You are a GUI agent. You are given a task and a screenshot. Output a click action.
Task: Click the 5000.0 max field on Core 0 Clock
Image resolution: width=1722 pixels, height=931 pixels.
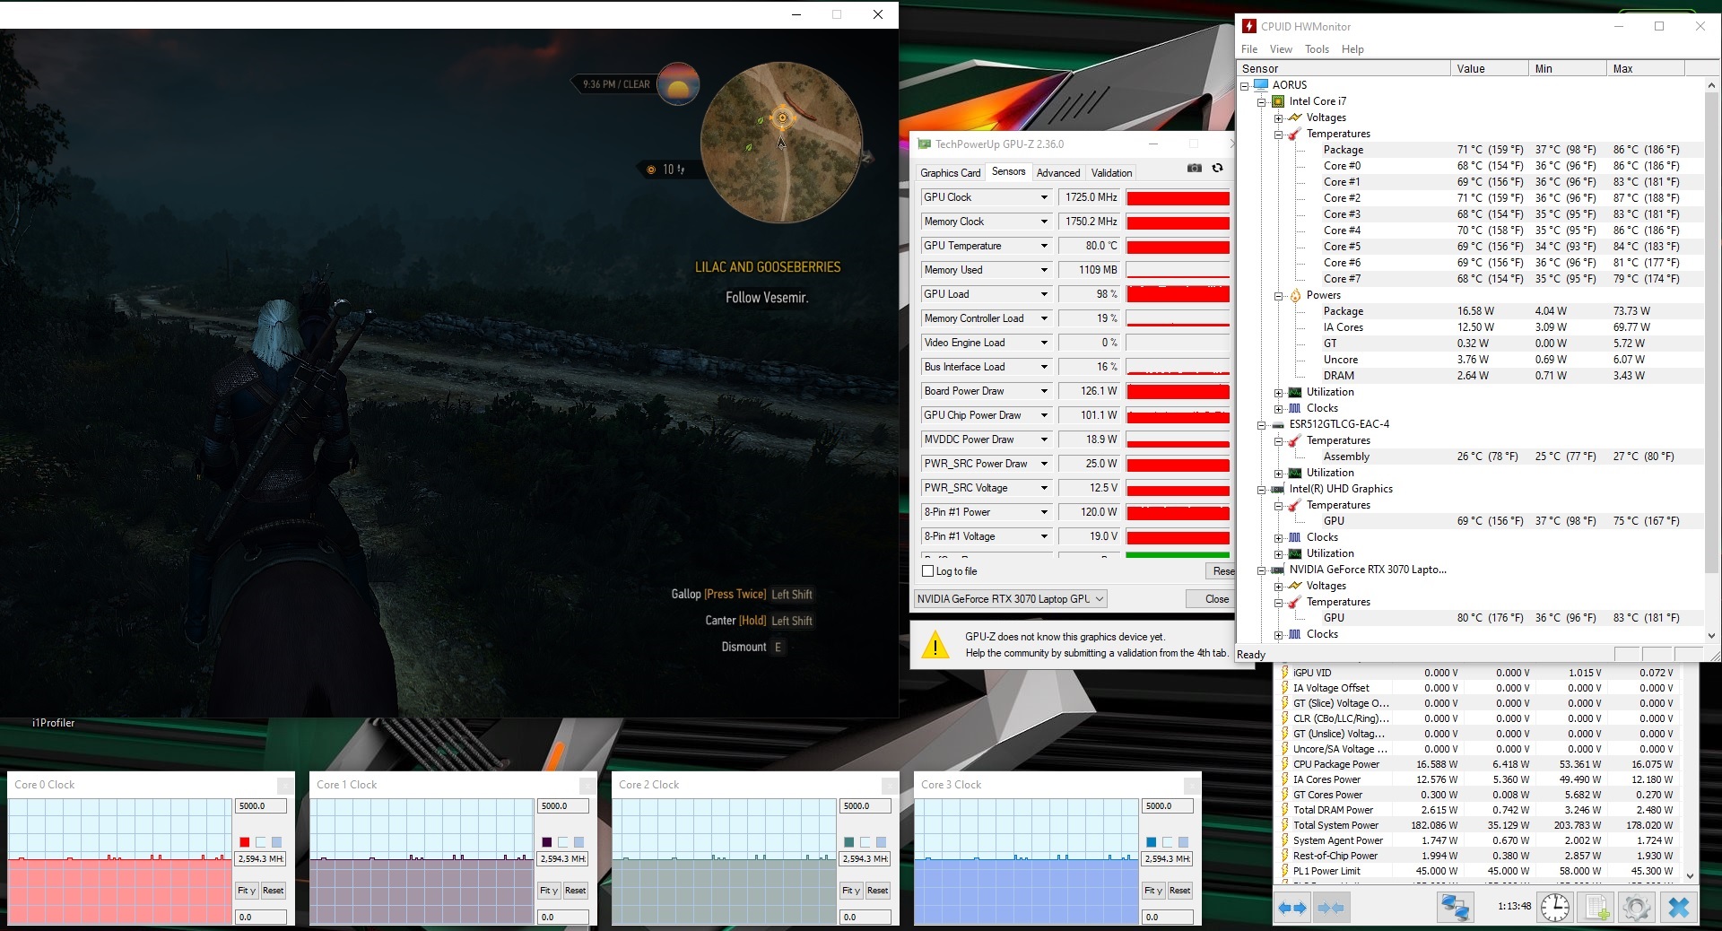[x=261, y=806]
